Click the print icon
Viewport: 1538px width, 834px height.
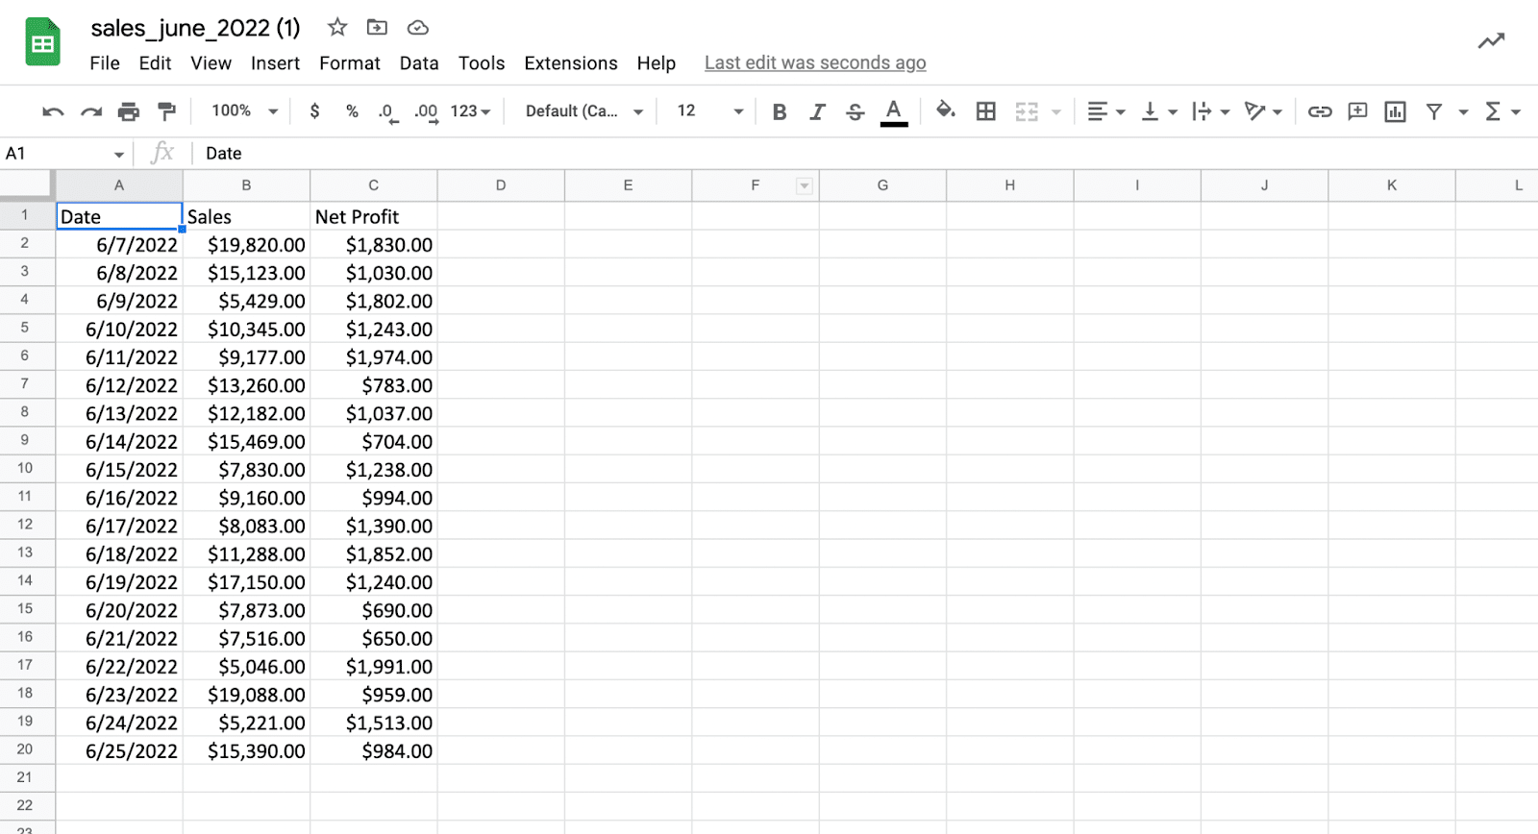(x=128, y=112)
